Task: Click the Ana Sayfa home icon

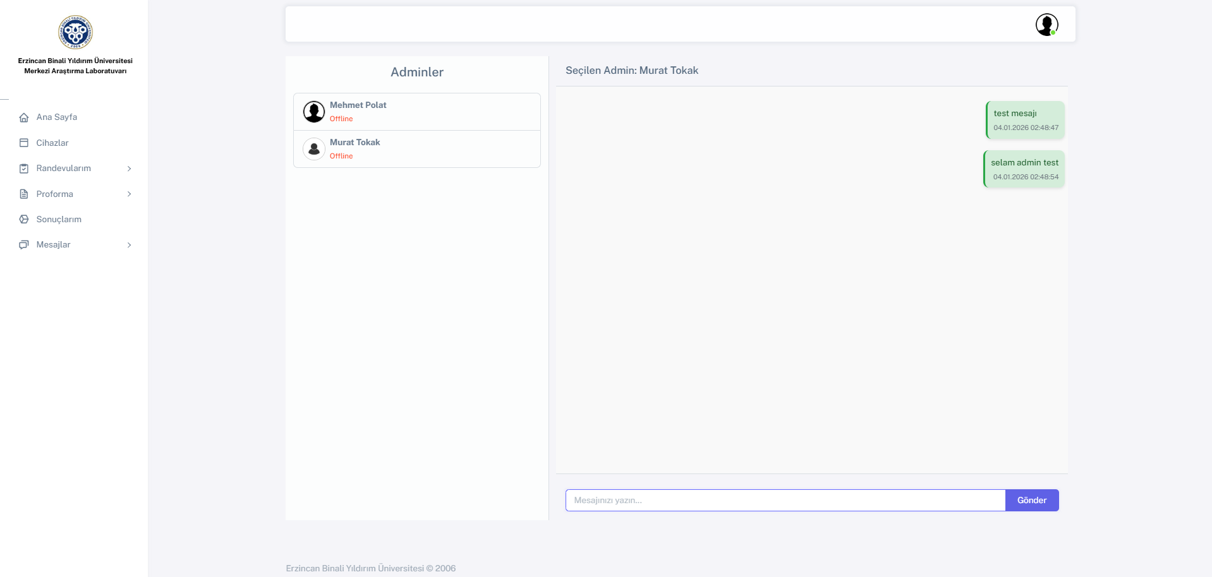Action: pyautogui.click(x=24, y=117)
